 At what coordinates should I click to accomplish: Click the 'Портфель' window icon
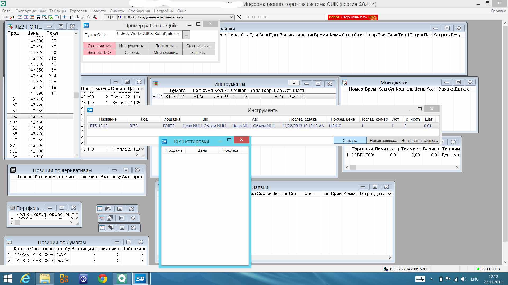pyautogui.click(x=12, y=208)
